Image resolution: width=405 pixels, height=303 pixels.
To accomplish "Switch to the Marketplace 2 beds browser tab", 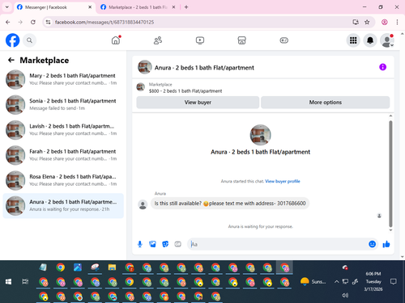I will pyautogui.click(x=138, y=7).
